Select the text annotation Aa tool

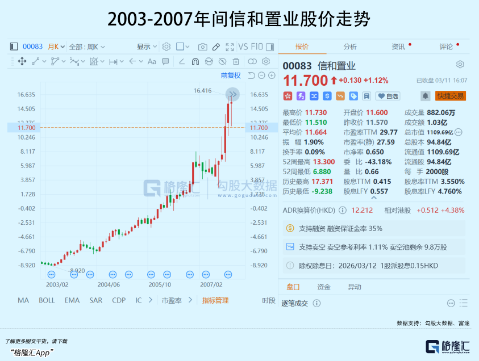point(152,61)
